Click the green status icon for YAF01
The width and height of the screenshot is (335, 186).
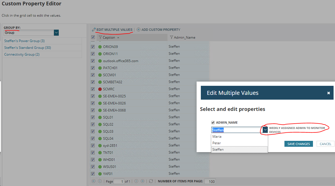point(100,174)
